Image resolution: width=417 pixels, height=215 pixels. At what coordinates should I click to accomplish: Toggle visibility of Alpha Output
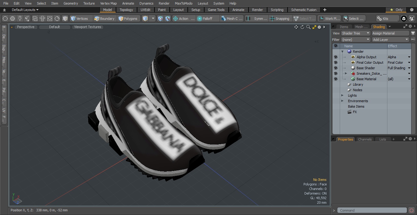tap(335, 57)
